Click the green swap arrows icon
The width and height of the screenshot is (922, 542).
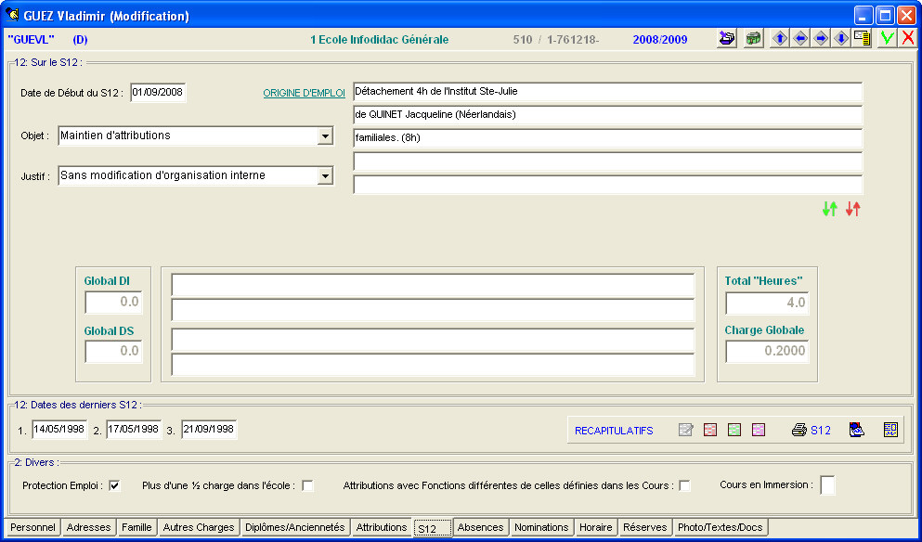[830, 210]
